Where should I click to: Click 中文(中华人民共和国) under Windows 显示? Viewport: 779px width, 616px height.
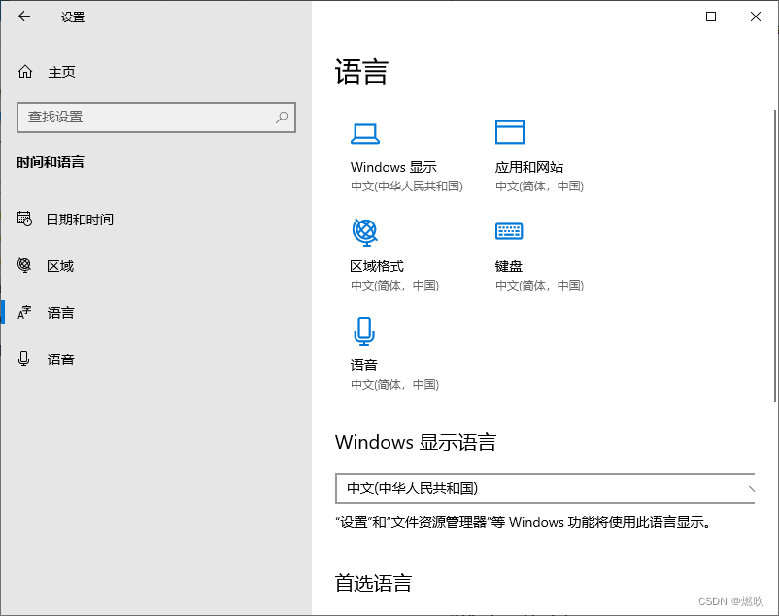[x=407, y=187]
